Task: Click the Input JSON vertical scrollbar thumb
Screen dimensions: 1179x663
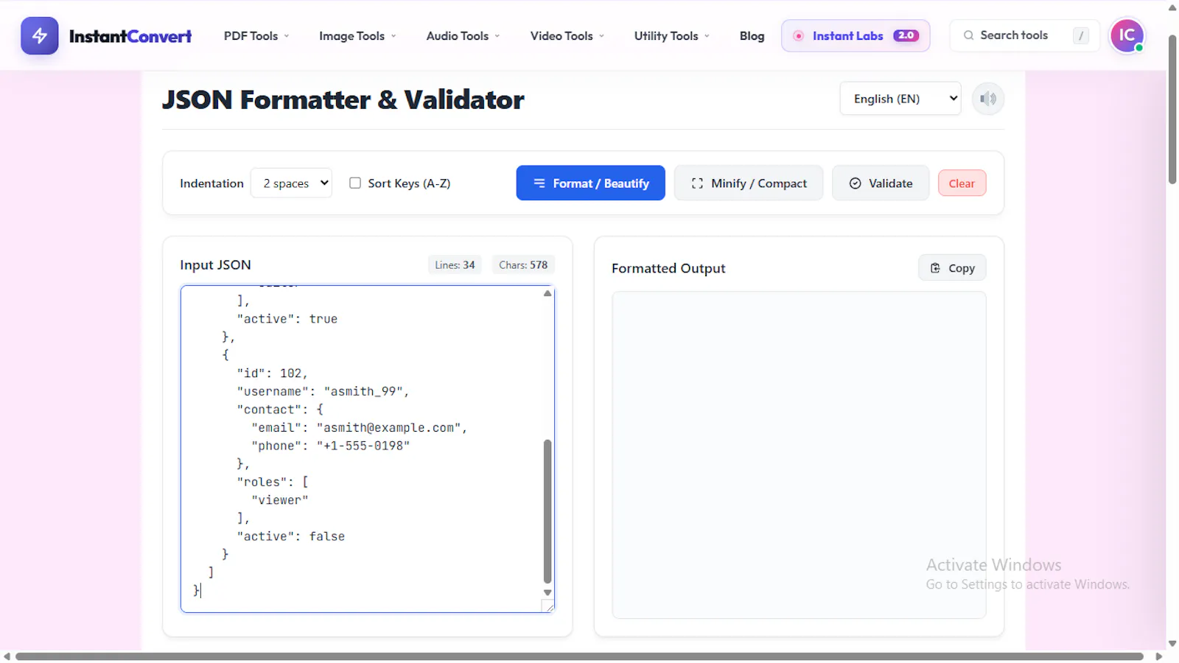Action: pyautogui.click(x=547, y=511)
